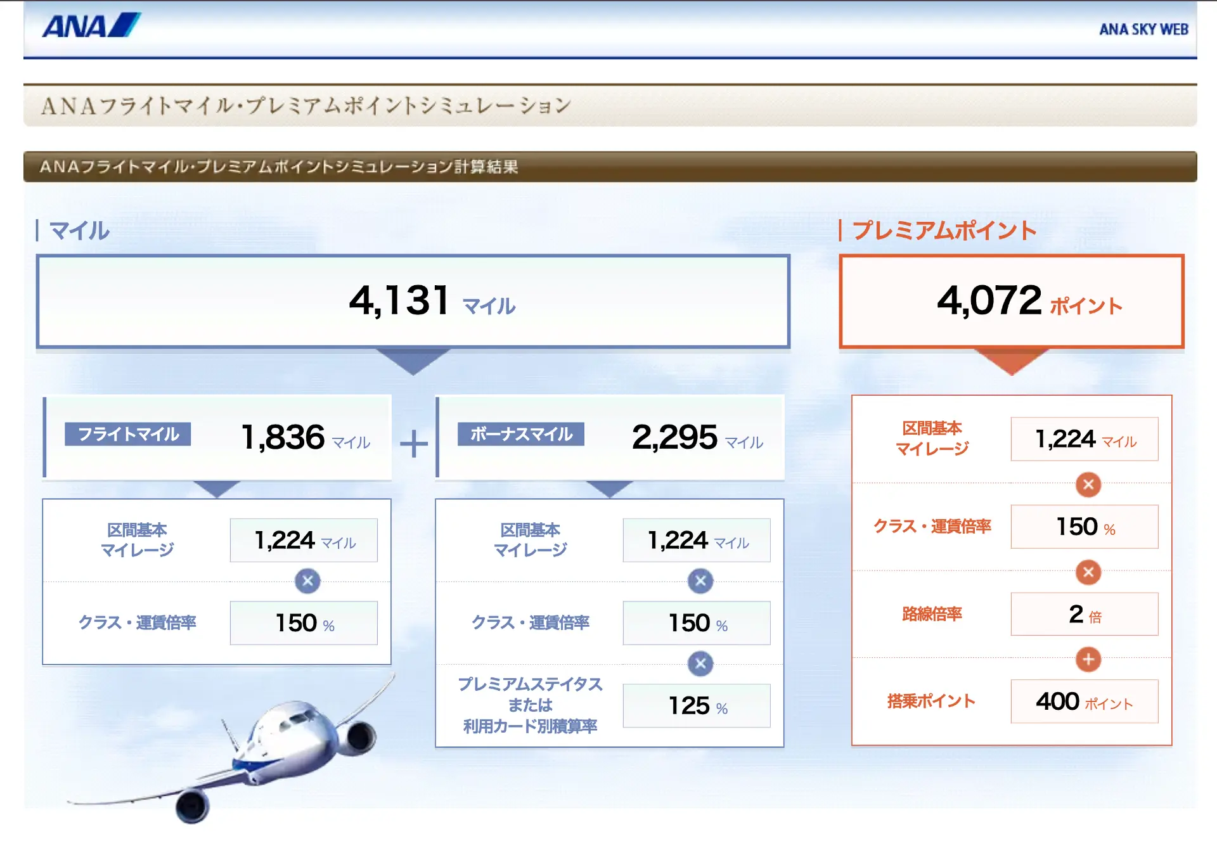Click the orange arrow below premium points box
This screenshot has height=841, width=1217.
tap(1012, 361)
